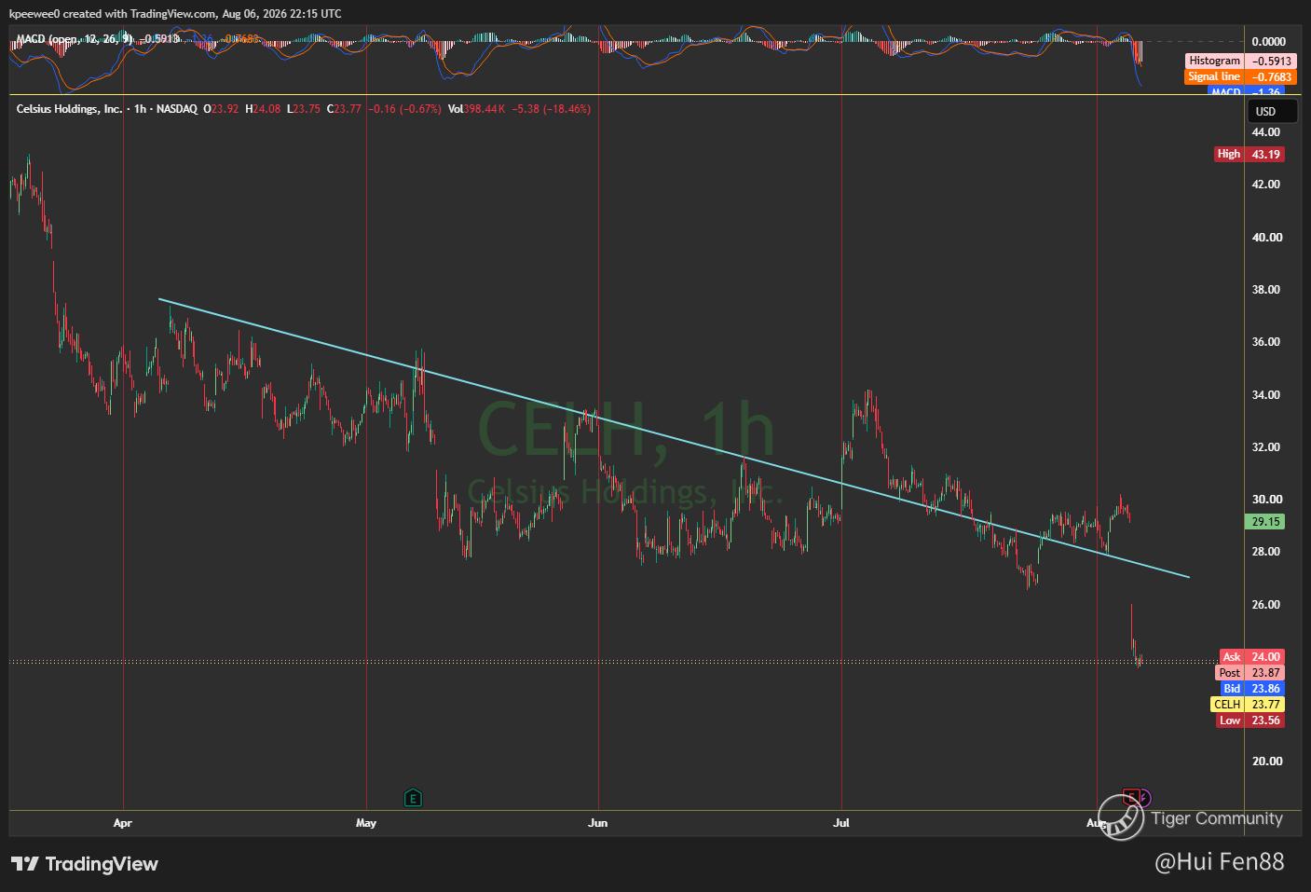Click the red earnings E marker near August

(x=1131, y=797)
